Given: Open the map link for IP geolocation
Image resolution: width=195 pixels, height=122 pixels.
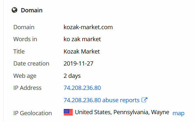Looking at the screenshot, I should pos(178,113).
